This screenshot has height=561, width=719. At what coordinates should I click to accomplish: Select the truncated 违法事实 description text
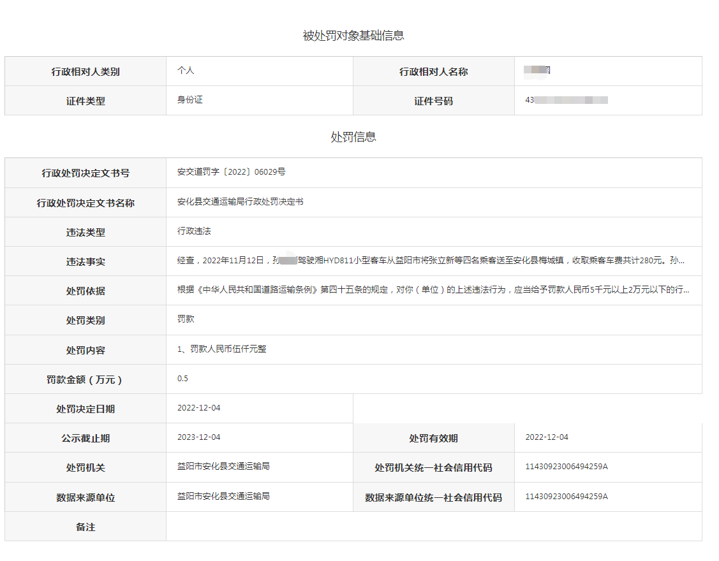(431, 260)
